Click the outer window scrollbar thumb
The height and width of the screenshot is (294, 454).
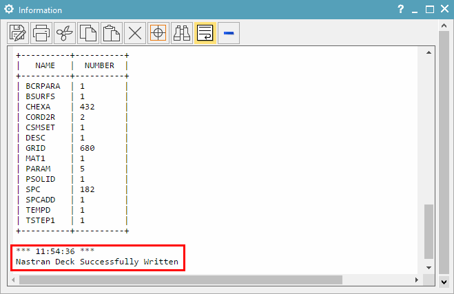pos(444,152)
